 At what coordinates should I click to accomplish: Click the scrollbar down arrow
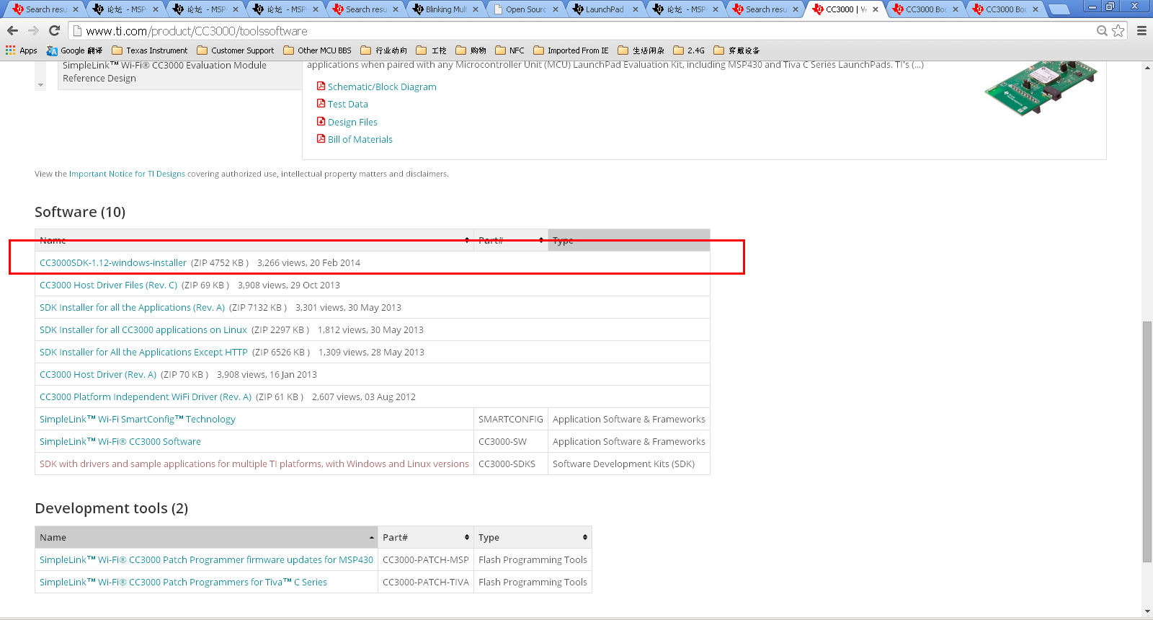point(1147,611)
